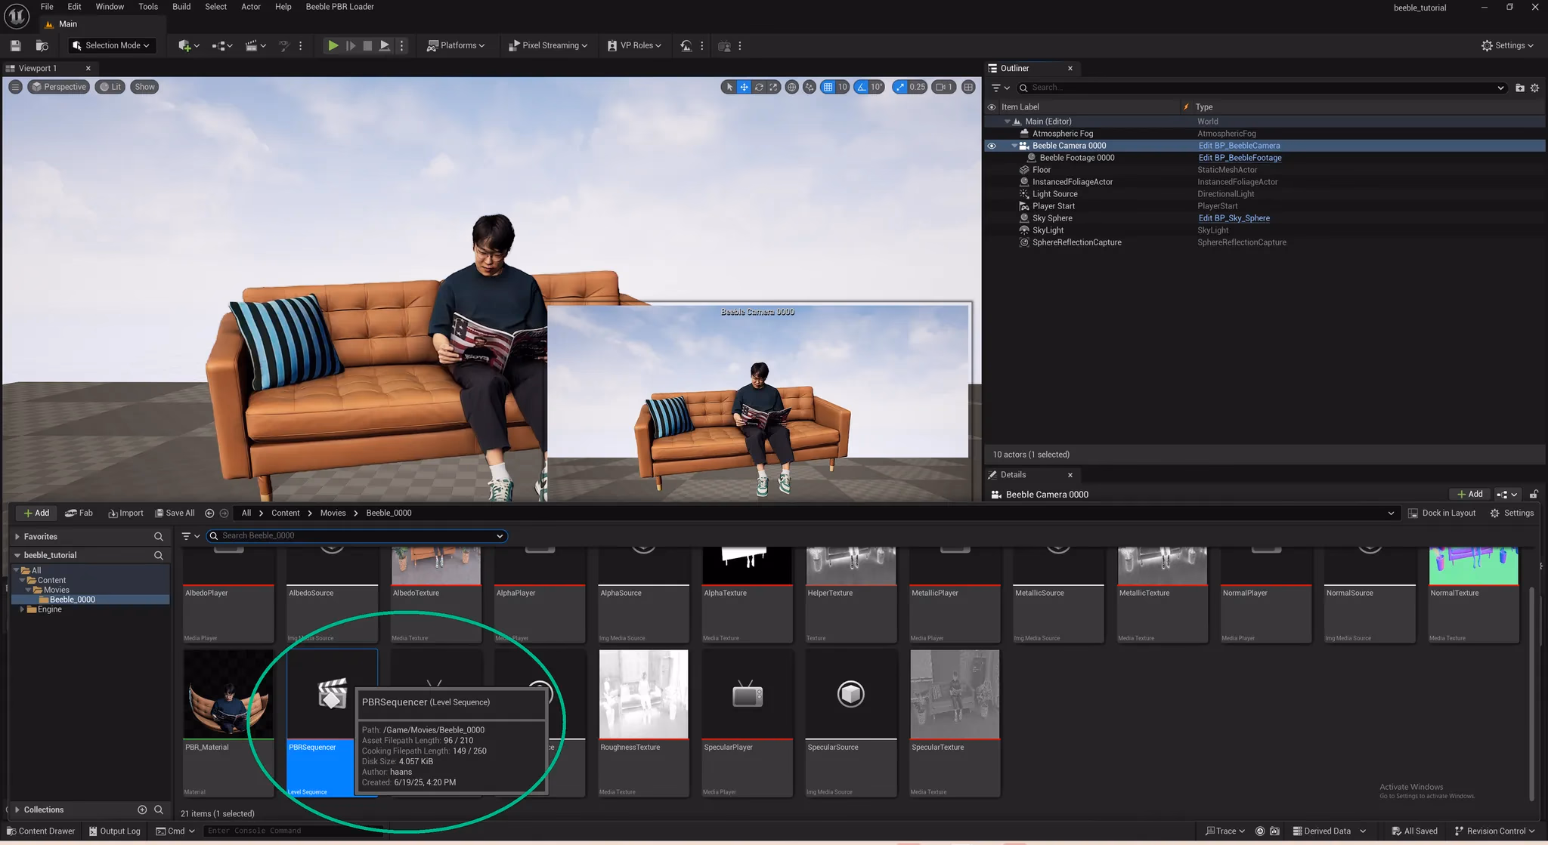The height and width of the screenshot is (845, 1548).
Task: Collapse the Beeble Camera 0000 tree node
Action: coord(1014,146)
